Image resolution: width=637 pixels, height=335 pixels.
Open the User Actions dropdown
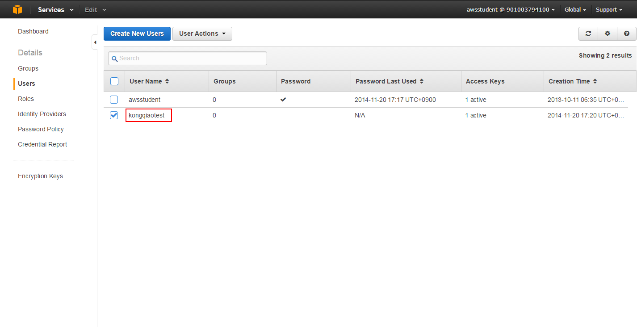[202, 33]
